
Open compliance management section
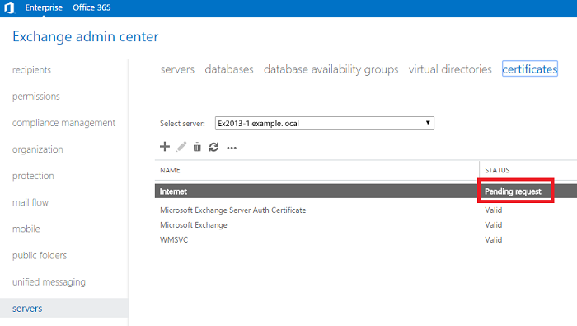click(63, 123)
